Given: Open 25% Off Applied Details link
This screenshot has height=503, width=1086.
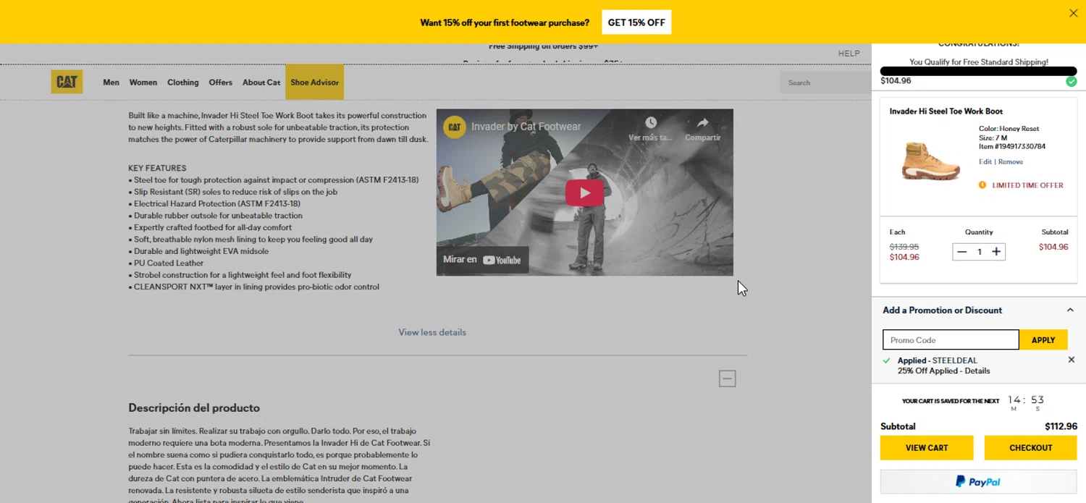Looking at the screenshot, I should click(977, 371).
